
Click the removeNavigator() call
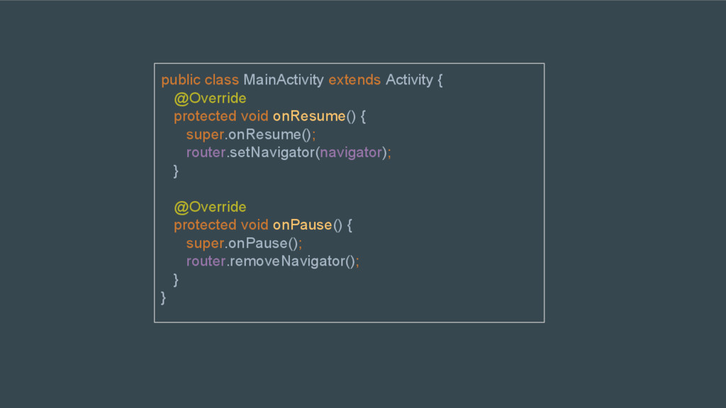pyautogui.click(x=293, y=261)
